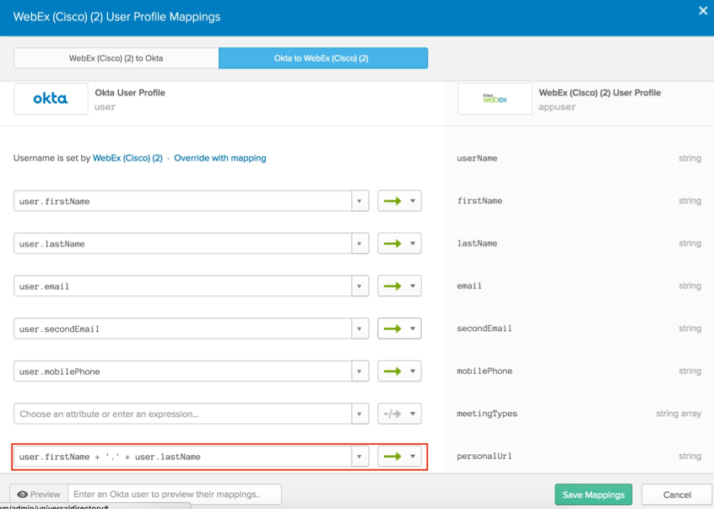Image resolution: width=714 pixels, height=509 pixels.
Task: Click the Okta logo thumbnail
Action: [x=51, y=99]
